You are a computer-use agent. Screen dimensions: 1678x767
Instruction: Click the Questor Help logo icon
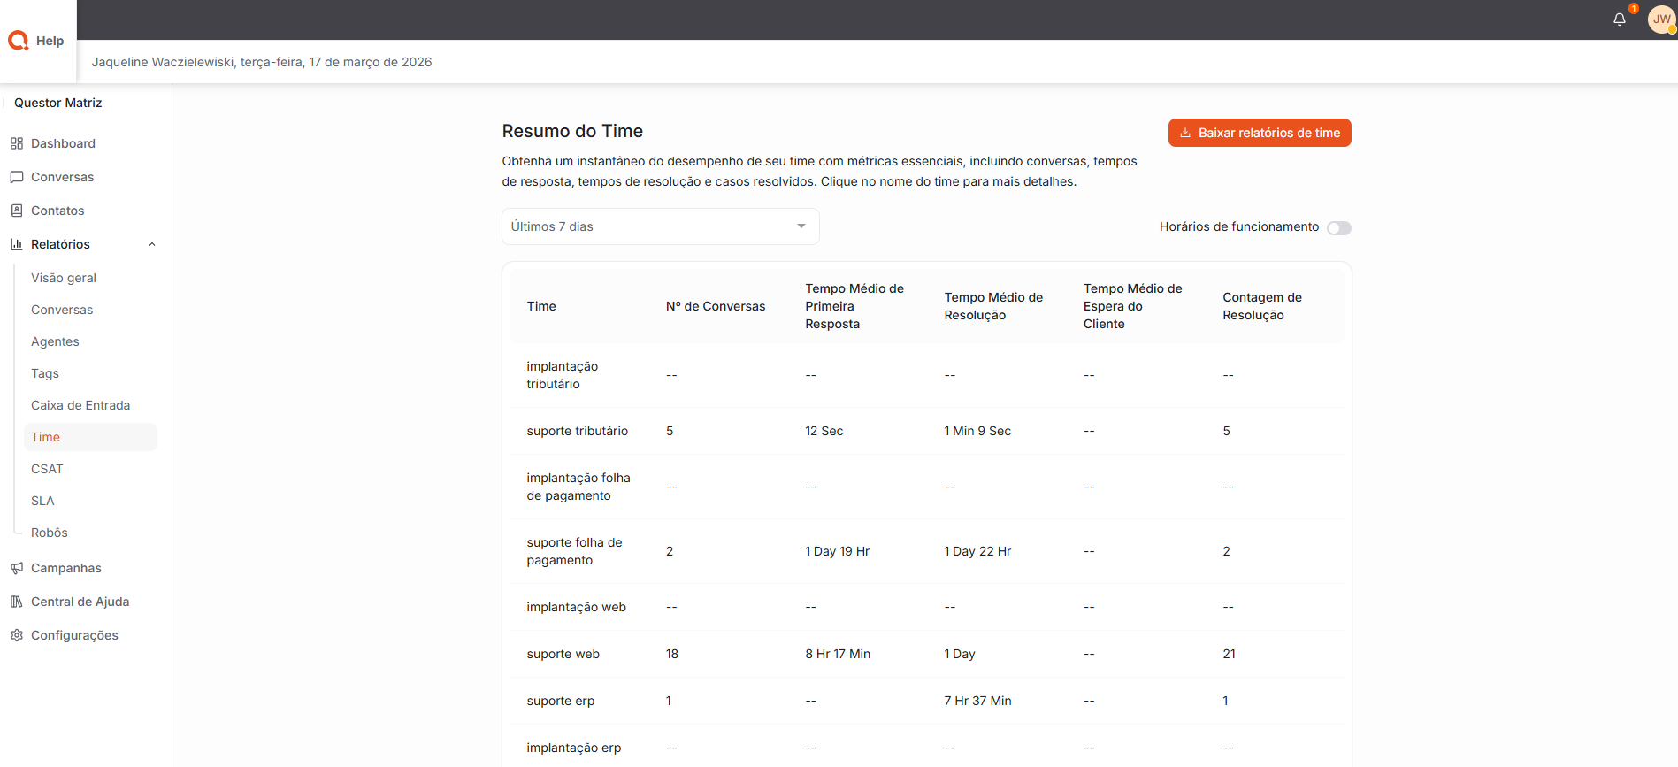(x=19, y=41)
